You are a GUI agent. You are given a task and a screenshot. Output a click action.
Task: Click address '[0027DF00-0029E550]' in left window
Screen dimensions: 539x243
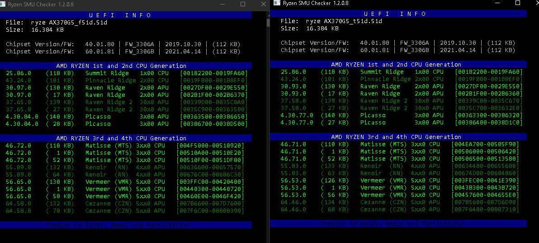(214, 87)
